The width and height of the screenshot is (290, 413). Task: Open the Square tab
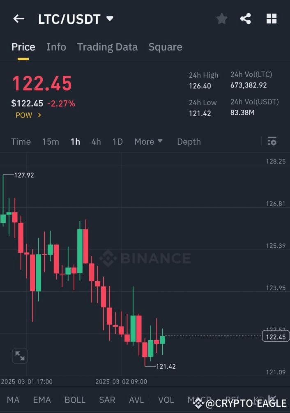coord(165,47)
